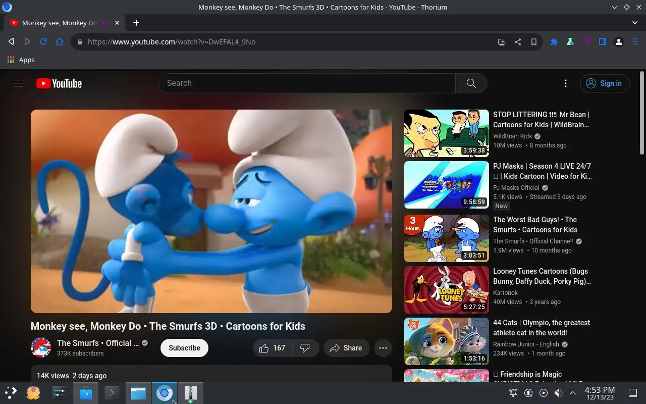Viewport: 646px width, 404px height.
Task: Click 'STOP LITTERING !!!| Mr Bean' title
Action: (542, 120)
